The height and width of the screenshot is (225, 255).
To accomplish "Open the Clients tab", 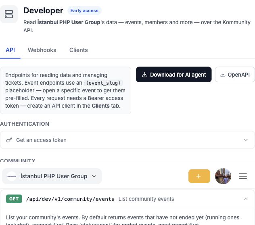I will click(79, 50).
